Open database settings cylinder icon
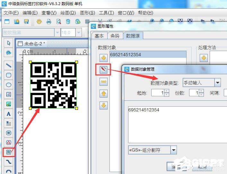 point(68,22)
